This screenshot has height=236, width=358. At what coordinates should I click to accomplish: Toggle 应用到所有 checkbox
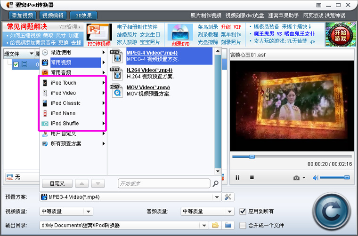pyautogui.click(x=243, y=211)
